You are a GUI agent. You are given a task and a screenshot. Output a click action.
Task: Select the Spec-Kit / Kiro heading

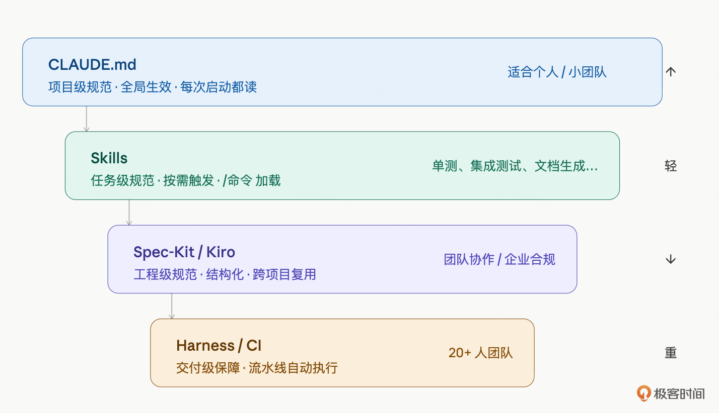184,252
